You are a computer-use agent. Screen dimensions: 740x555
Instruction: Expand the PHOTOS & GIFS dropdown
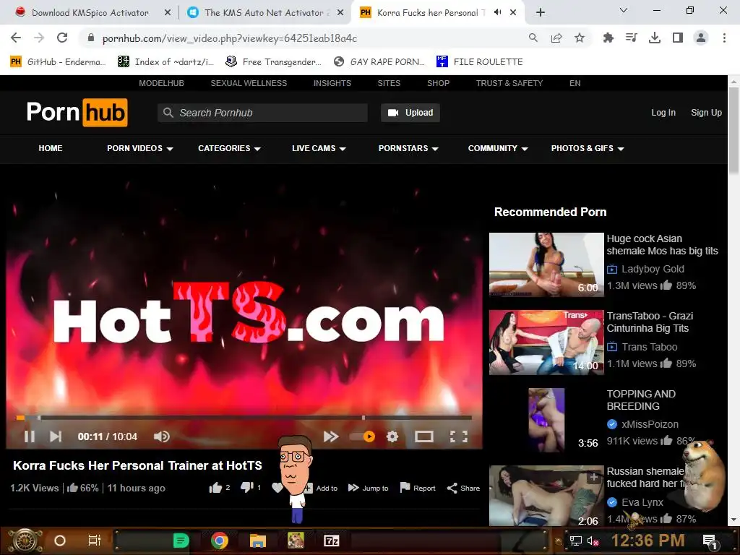click(x=588, y=148)
